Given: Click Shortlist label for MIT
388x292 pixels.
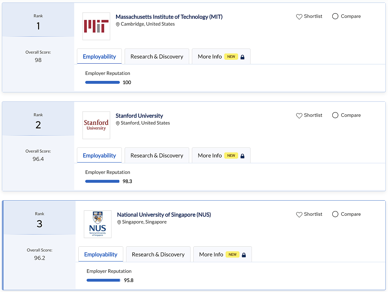Looking at the screenshot, I should (313, 16).
